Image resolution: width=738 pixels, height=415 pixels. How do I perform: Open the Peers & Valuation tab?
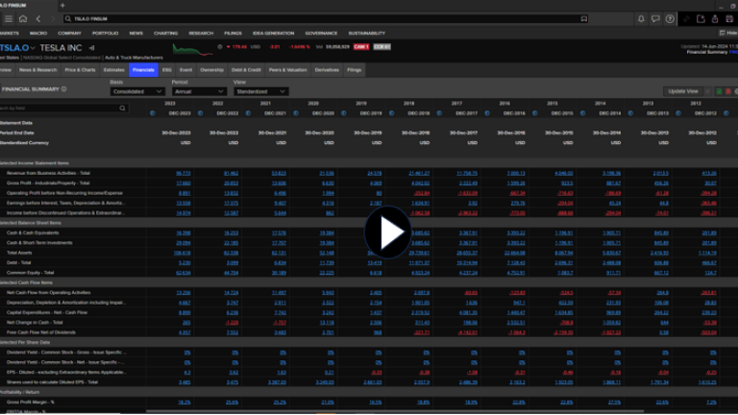[288, 70]
